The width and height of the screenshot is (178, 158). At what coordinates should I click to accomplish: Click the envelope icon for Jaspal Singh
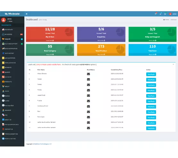89,96
